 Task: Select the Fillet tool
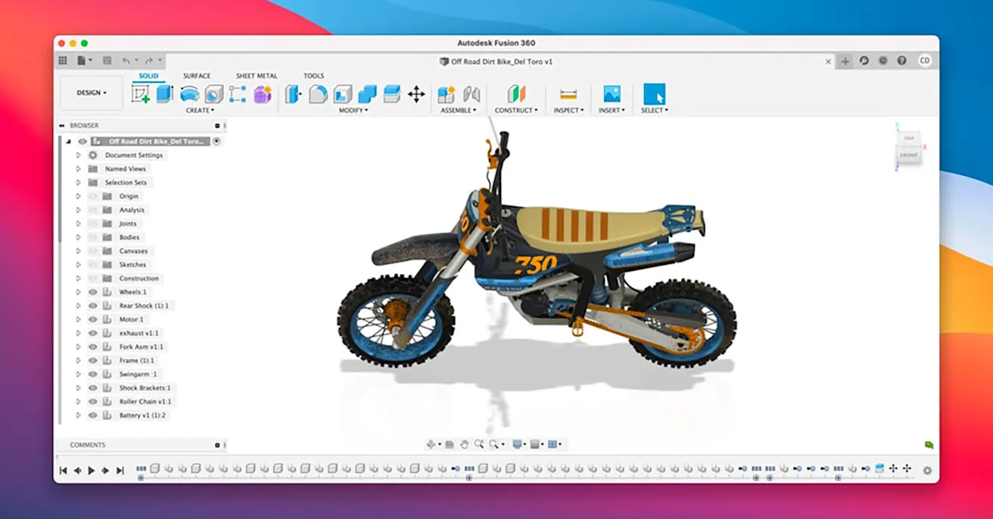[x=318, y=94]
